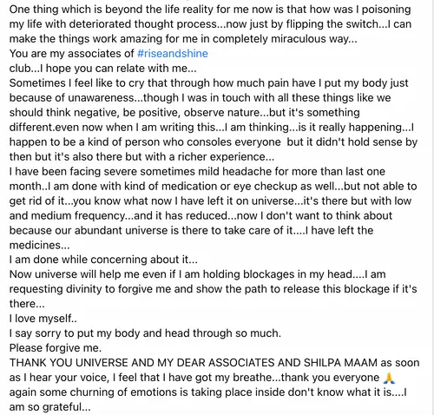Click the last line "am so grateful..."

(x=49, y=407)
